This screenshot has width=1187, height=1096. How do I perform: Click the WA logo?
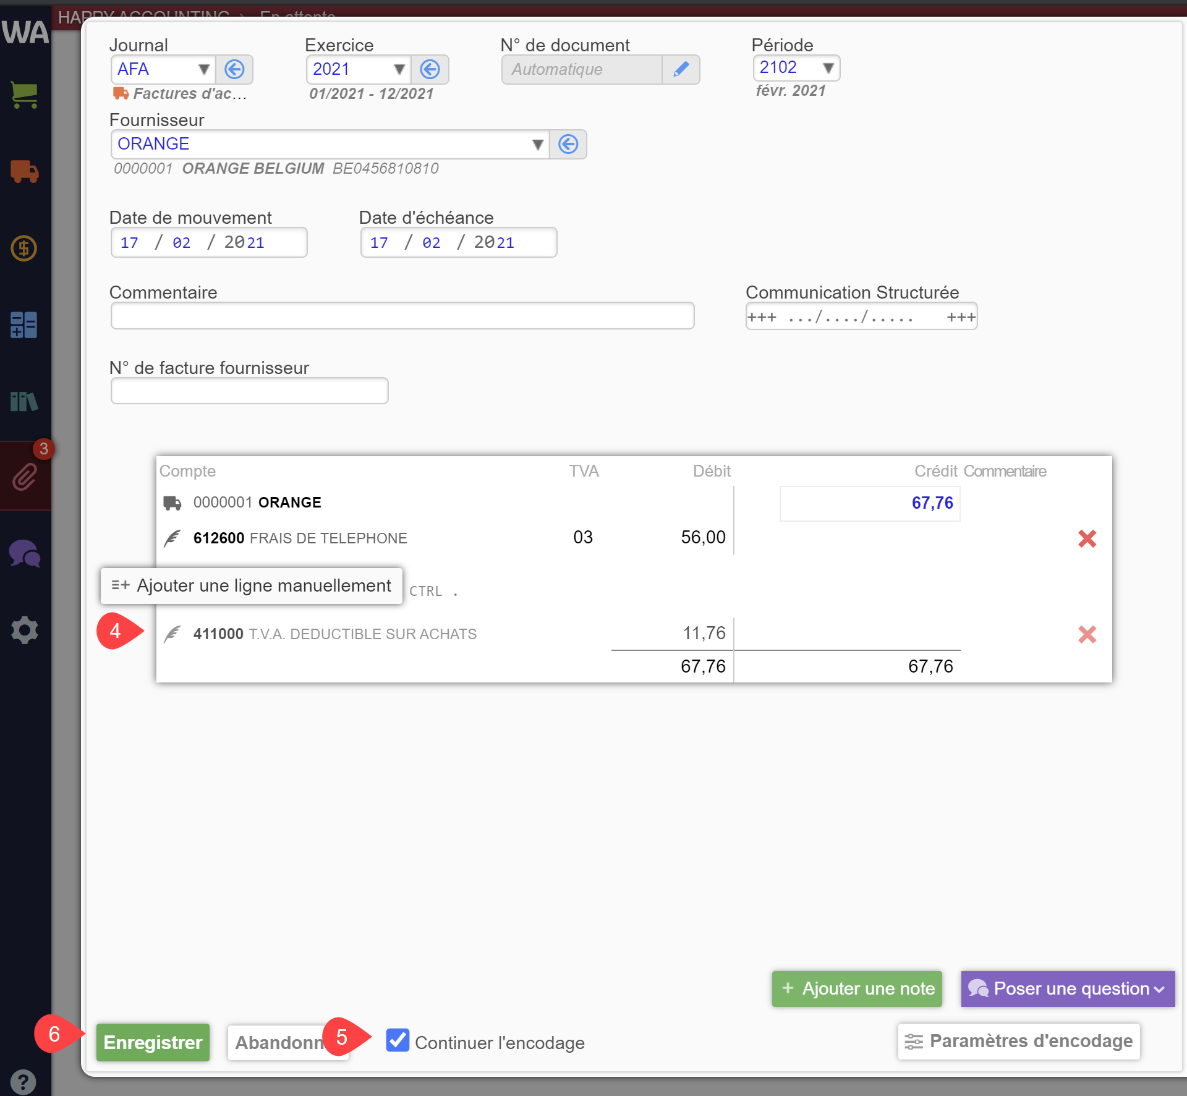coord(25,32)
